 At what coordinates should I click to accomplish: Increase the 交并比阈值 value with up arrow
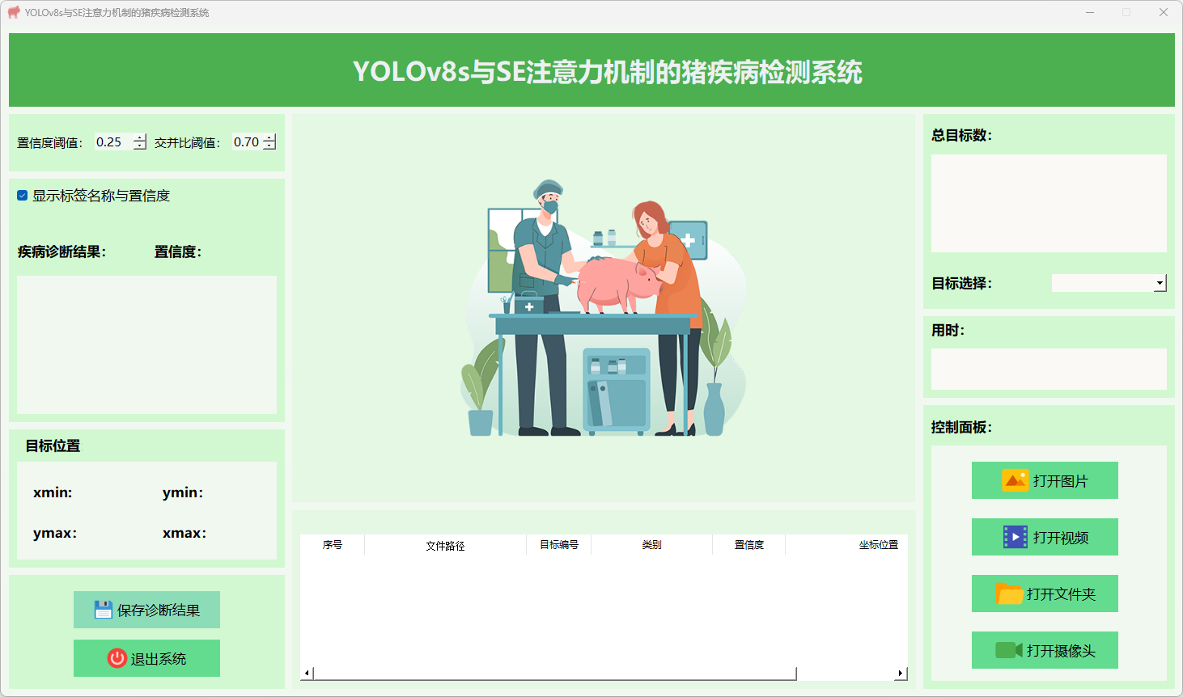click(x=269, y=137)
